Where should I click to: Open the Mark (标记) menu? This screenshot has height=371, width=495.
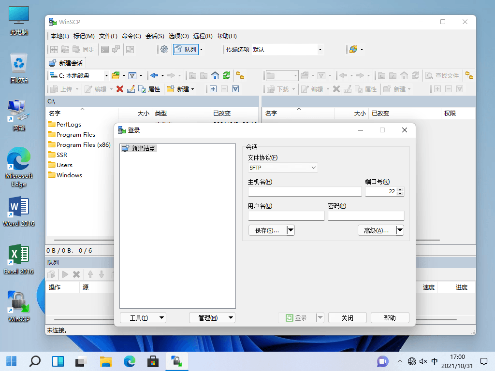pos(84,36)
